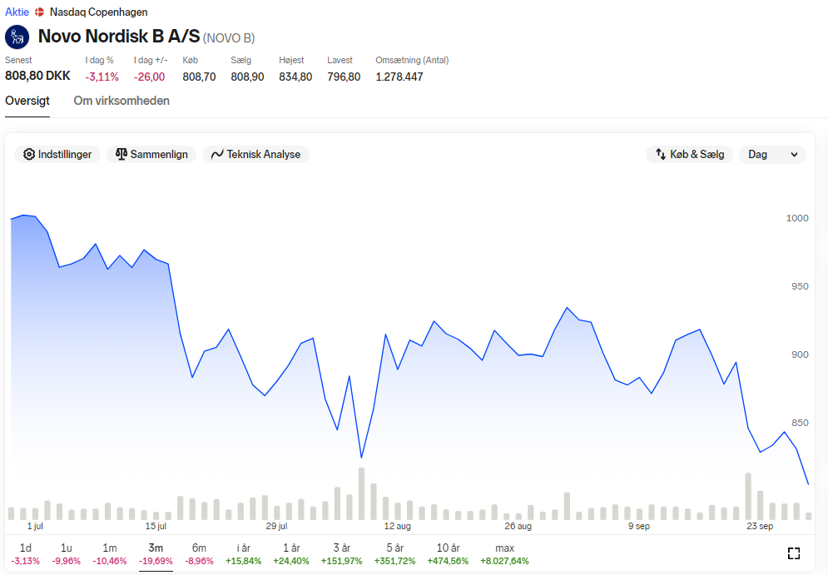Viewport: 828px width, 575px height.
Task: Click the turnover value 1.278.447
Action: (399, 77)
